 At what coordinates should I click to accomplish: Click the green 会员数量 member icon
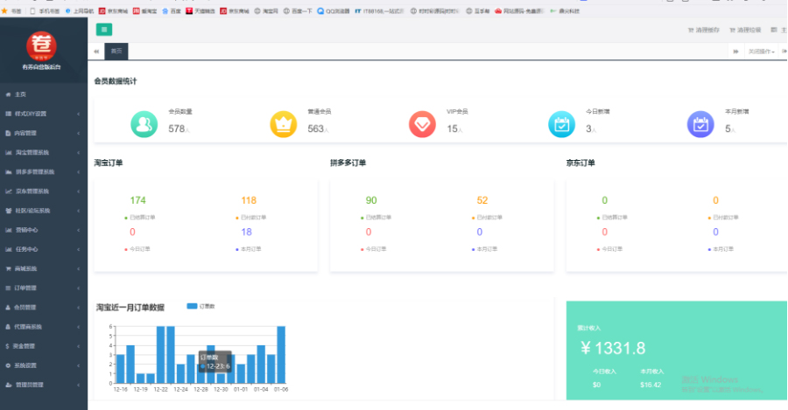pos(143,125)
